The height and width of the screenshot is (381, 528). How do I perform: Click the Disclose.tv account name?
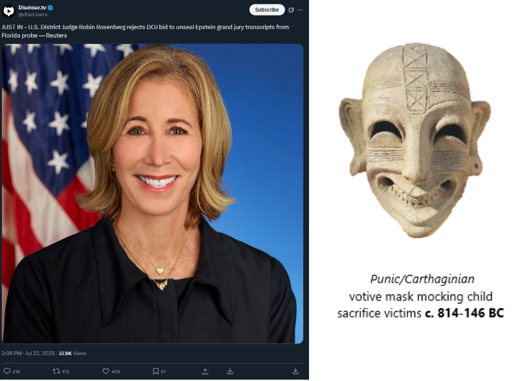point(32,7)
